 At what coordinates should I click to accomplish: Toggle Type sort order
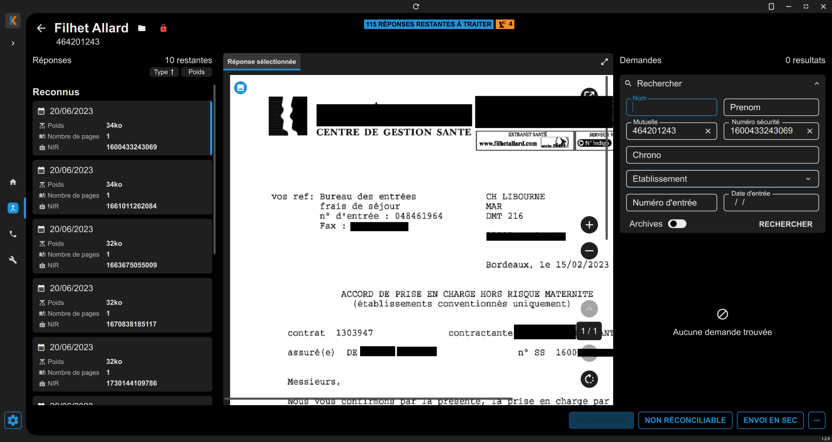click(163, 72)
